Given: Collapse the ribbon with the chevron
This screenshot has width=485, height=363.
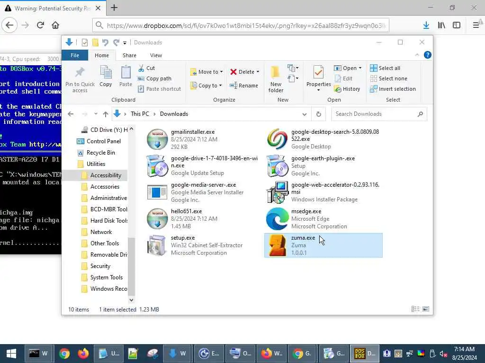Looking at the screenshot, I should (x=417, y=55).
